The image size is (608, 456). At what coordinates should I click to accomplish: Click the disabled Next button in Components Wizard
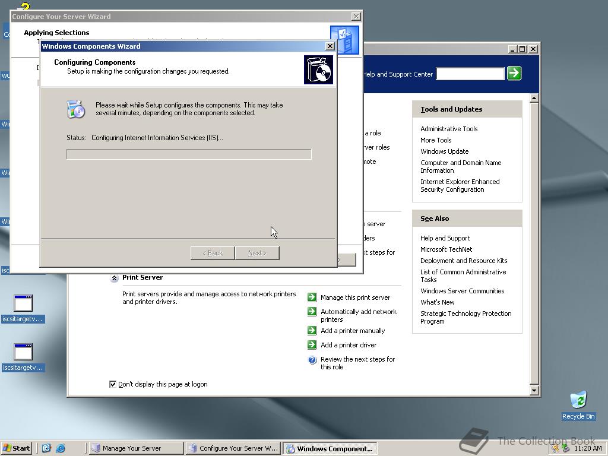(257, 253)
